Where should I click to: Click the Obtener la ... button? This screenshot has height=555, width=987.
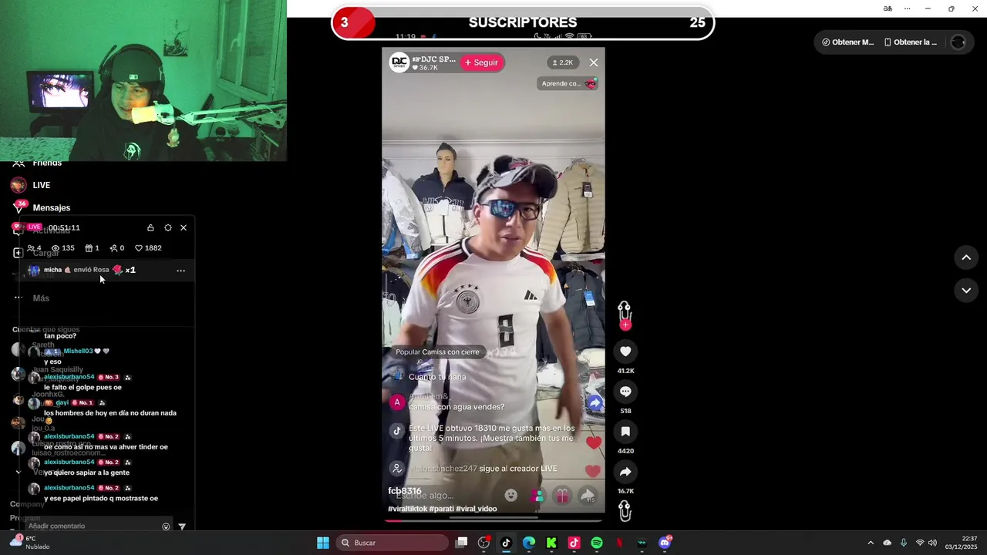point(911,42)
